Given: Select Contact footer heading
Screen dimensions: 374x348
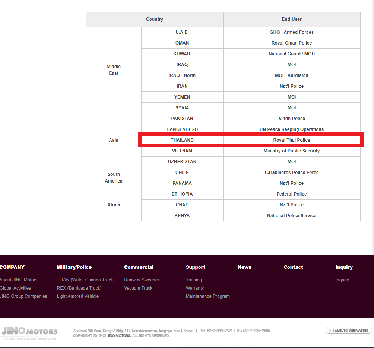Looking at the screenshot, I should tap(294, 267).
